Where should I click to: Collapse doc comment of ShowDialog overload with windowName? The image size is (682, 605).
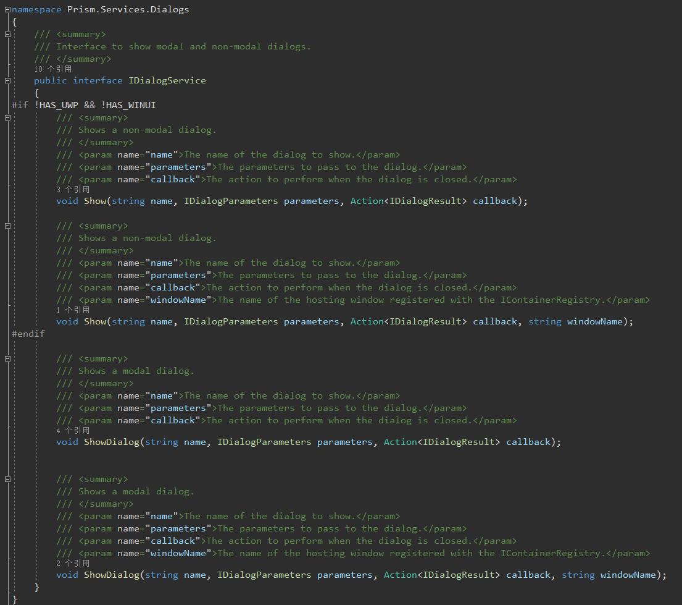(7, 479)
